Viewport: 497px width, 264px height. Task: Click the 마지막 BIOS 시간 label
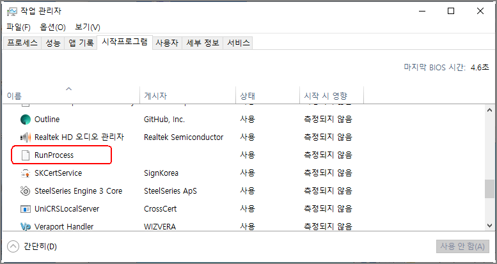pyautogui.click(x=434, y=67)
